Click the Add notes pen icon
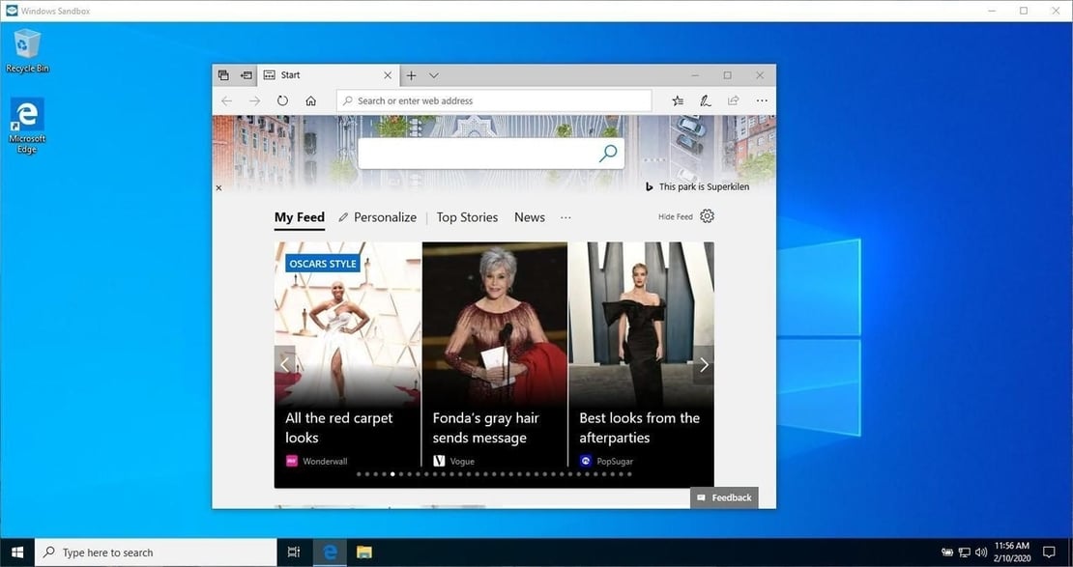1073x567 pixels. 705,100
